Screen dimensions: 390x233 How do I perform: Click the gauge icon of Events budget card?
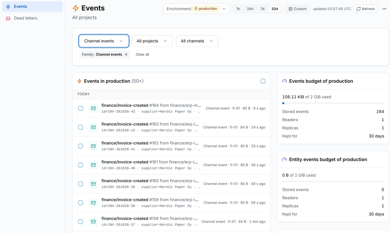click(285, 81)
